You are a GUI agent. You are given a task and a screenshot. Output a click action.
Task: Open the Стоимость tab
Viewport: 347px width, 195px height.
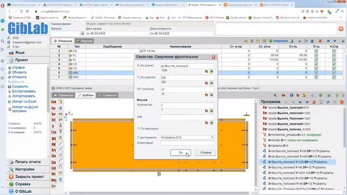tap(107, 95)
